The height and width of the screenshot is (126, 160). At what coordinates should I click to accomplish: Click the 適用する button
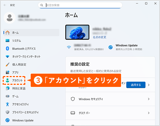(136, 85)
